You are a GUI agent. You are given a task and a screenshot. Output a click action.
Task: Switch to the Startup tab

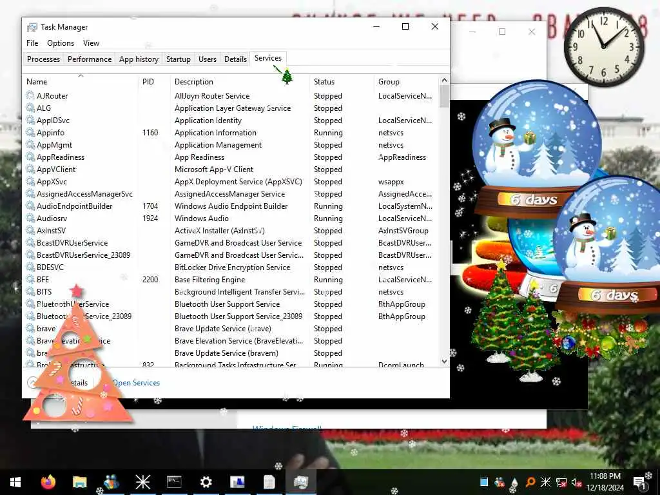point(179,59)
